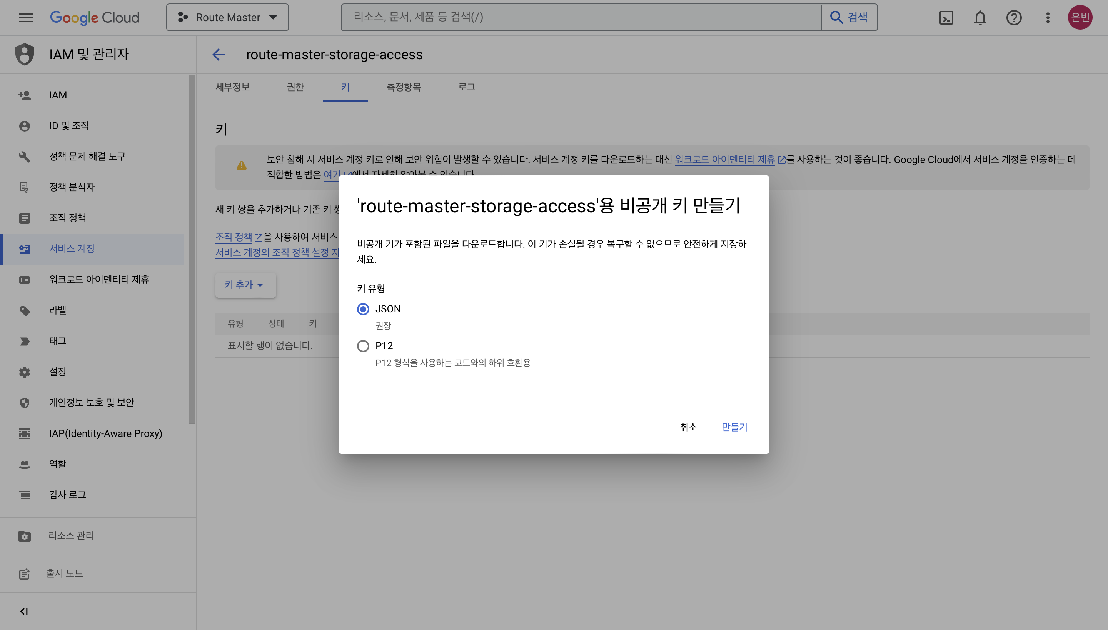The width and height of the screenshot is (1108, 630).
Task: Click 만들기 to create the private key
Action: (734, 427)
